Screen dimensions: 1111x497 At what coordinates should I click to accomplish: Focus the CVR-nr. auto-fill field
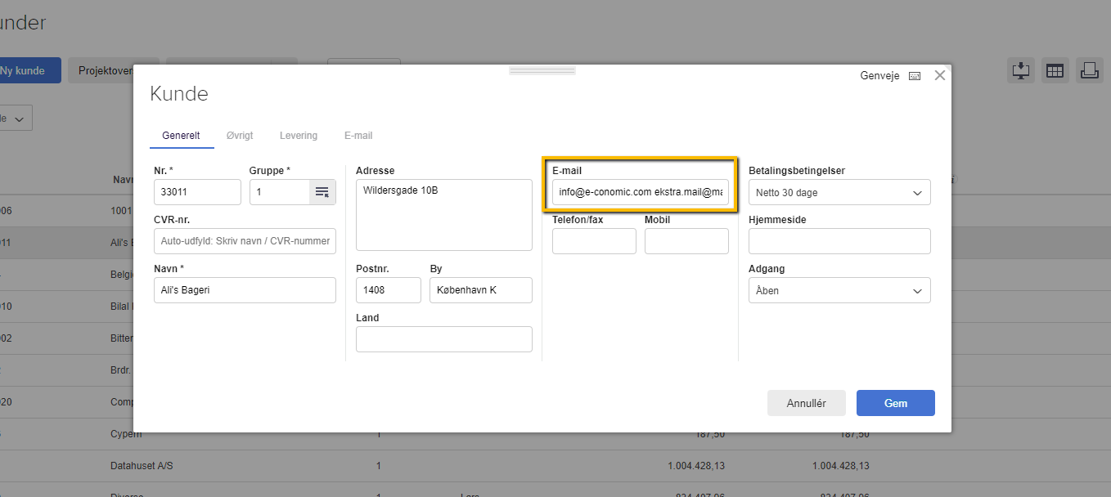(x=245, y=242)
